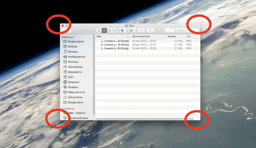
Task: Open Яндекс.Диск in sidebar
Action: (76, 41)
